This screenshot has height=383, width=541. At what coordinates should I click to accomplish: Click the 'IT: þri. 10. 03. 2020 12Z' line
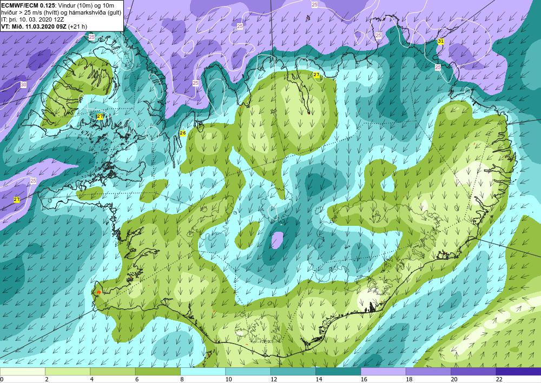pos(32,19)
